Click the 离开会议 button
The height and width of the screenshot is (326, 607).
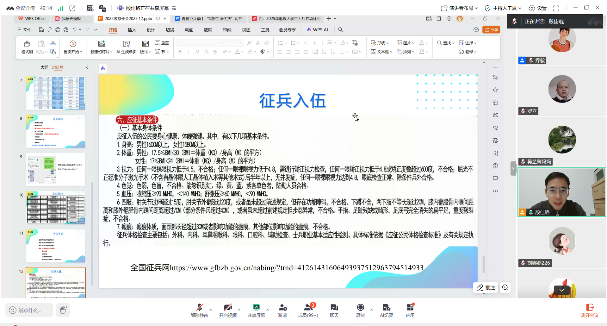click(x=590, y=310)
